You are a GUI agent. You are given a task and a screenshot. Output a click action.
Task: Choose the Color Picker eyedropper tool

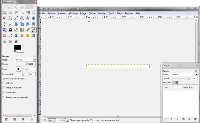tap(16, 18)
